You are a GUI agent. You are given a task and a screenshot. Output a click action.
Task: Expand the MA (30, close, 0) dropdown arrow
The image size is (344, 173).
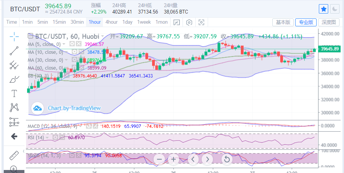pyautogui.click(x=66, y=60)
